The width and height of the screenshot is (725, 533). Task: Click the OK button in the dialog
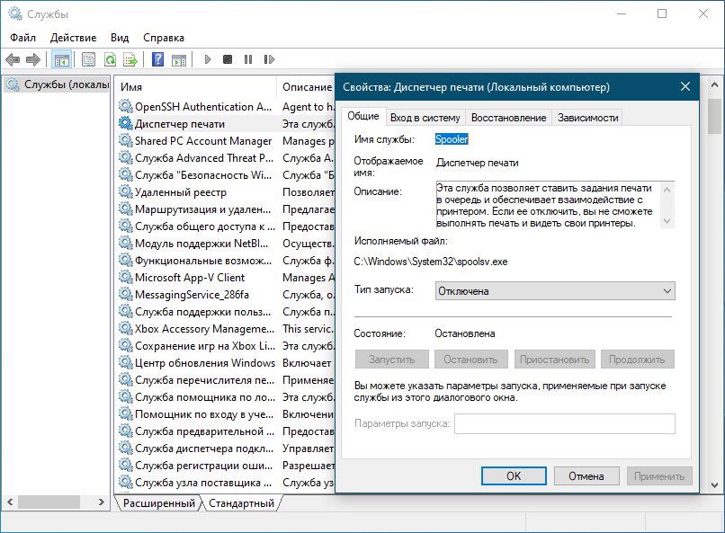coord(514,476)
